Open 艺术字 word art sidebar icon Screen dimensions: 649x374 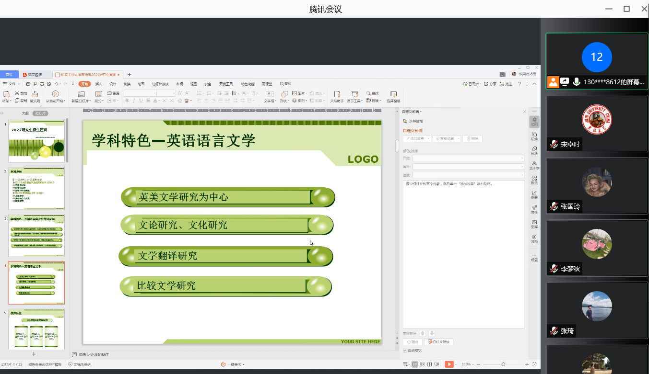534,166
